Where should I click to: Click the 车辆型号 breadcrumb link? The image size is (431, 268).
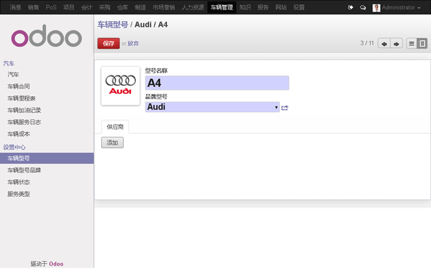click(113, 25)
